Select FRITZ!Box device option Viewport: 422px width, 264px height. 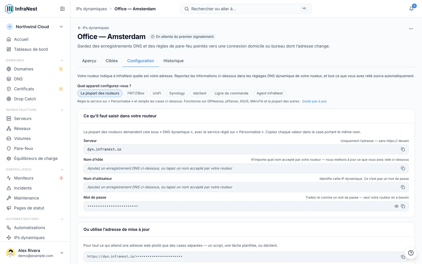(x=136, y=93)
